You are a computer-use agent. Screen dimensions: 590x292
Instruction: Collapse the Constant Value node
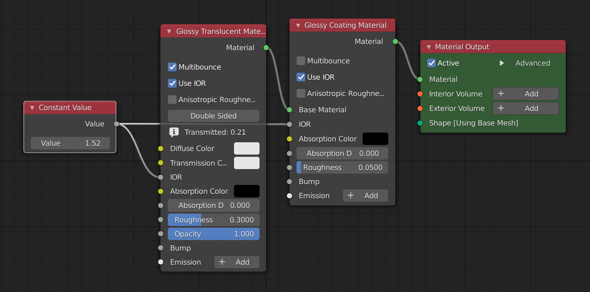(x=32, y=108)
